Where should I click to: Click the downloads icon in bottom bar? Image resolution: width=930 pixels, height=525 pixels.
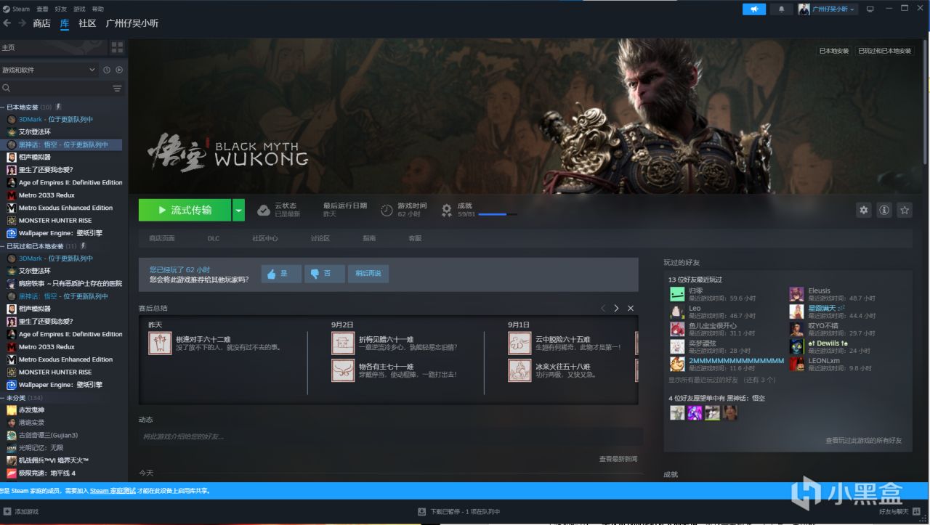(421, 511)
